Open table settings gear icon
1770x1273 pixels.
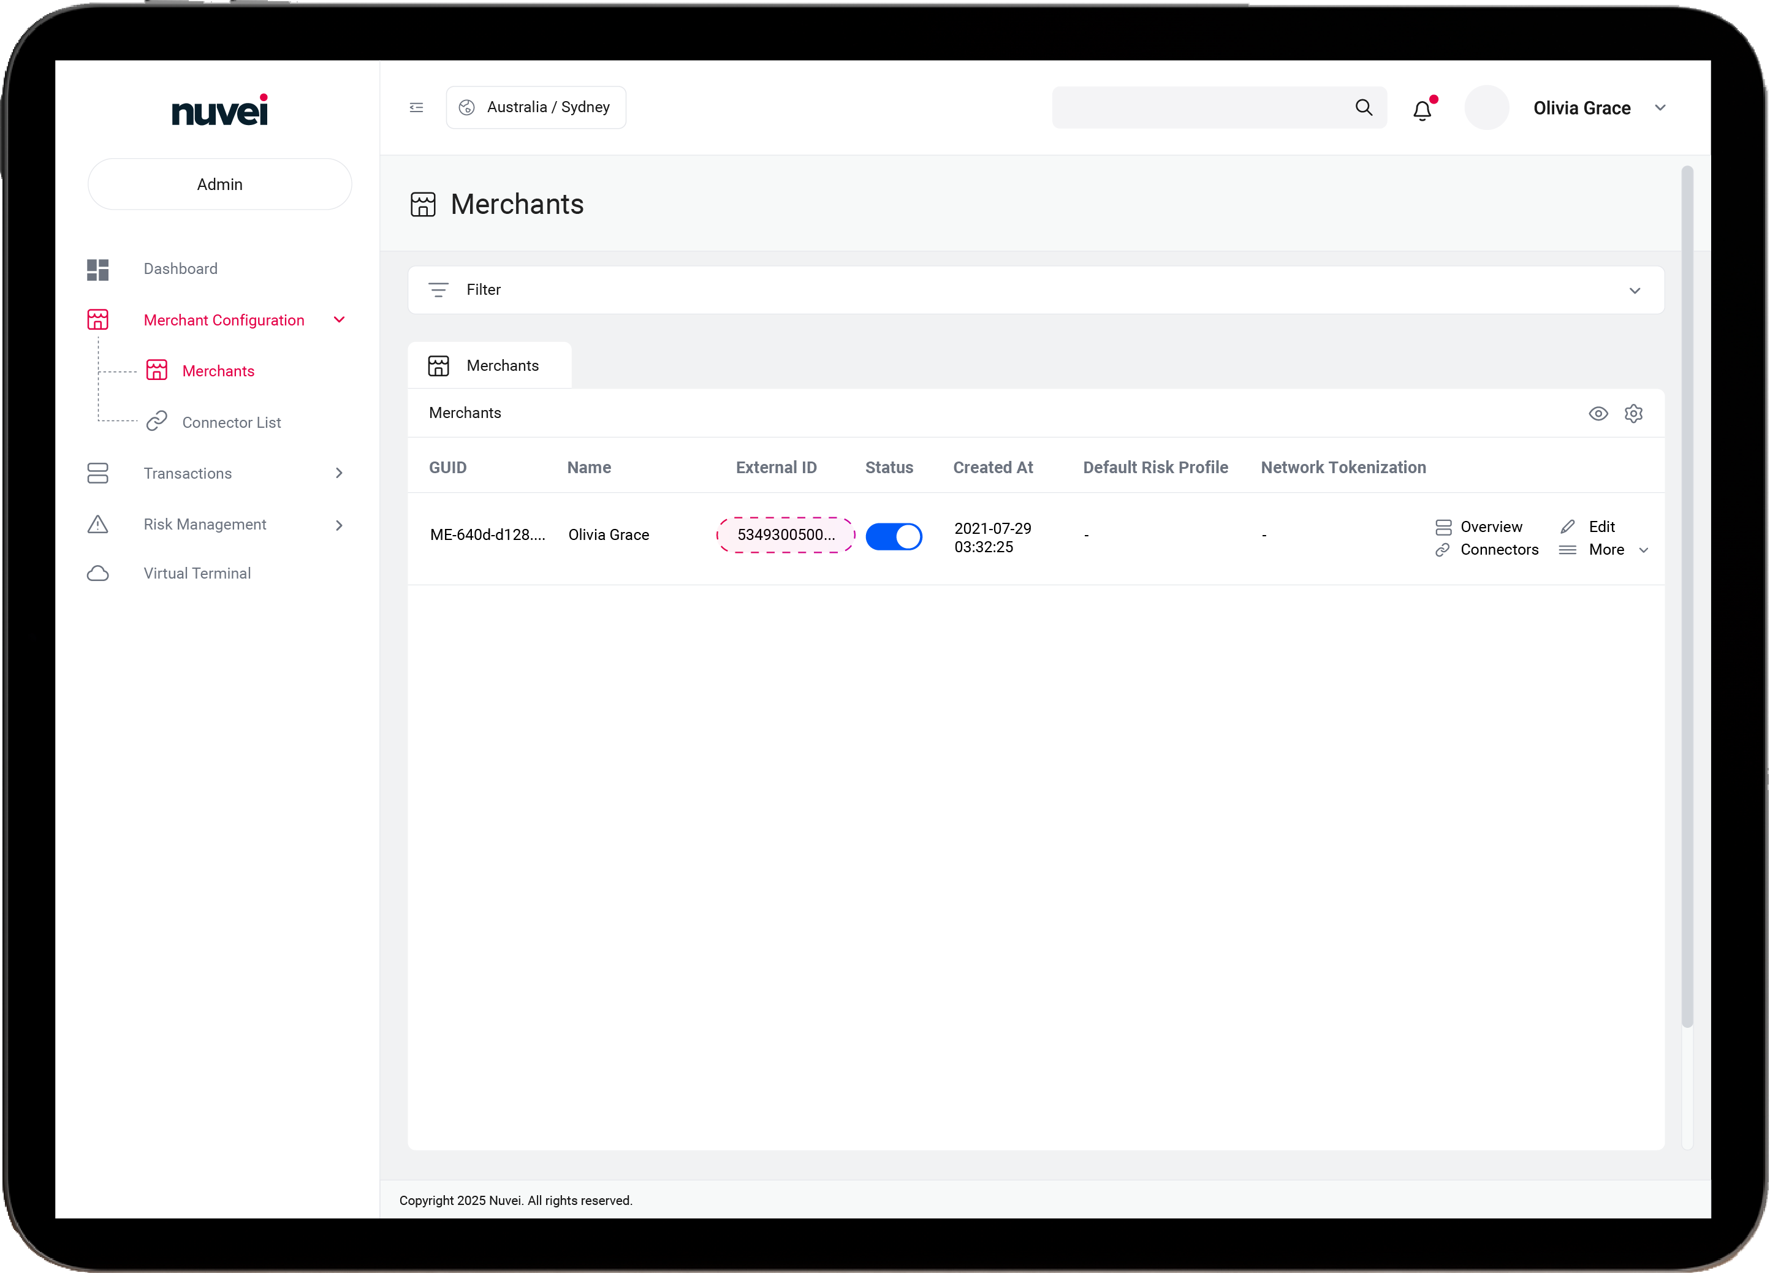pyautogui.click(x=1633, y=414)
